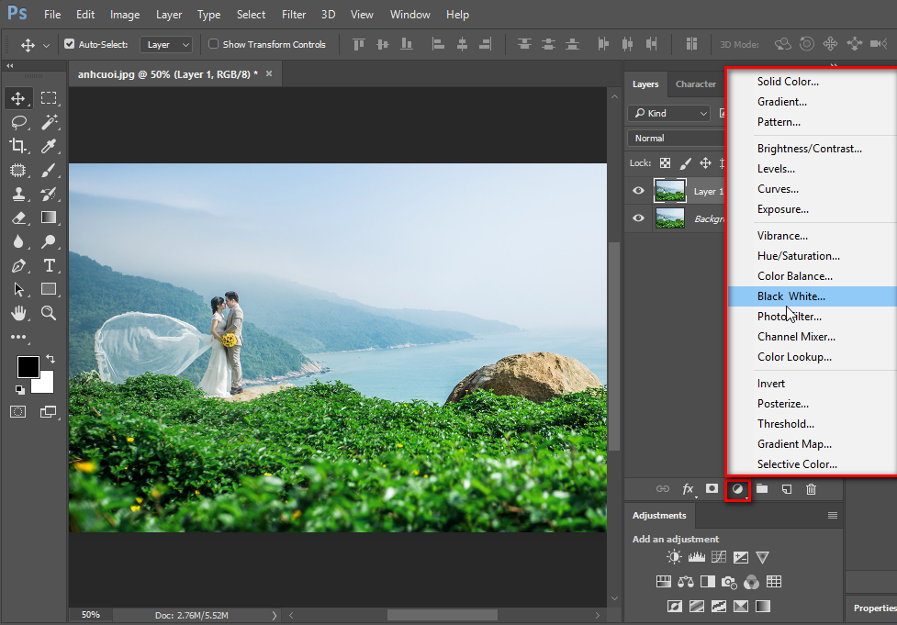Open the Kind filter dropdown
This screenshot has width=897, height=625.
click(x=668, y=113)
